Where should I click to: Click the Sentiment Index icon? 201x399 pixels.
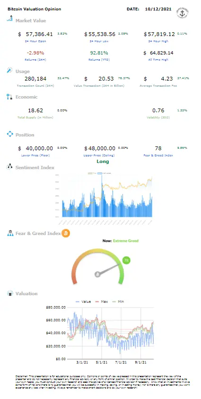pos(9,167)
